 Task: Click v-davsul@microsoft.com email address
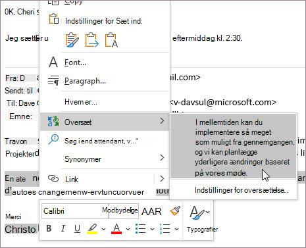click(x=223, y=102)
